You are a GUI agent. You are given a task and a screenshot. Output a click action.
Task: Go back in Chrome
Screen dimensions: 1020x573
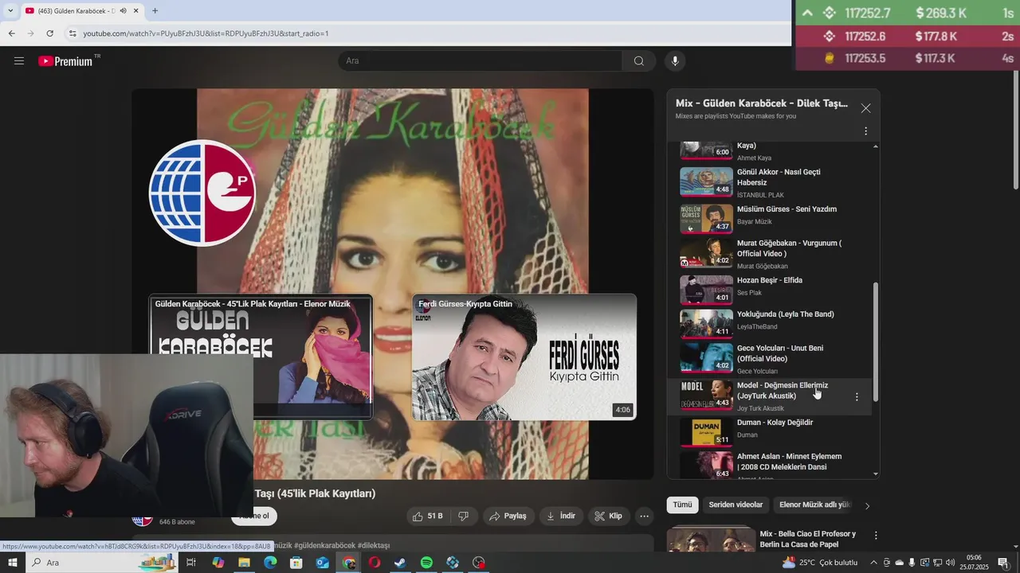pyautogui.click(x=11, y=33)
